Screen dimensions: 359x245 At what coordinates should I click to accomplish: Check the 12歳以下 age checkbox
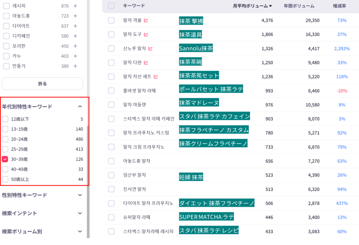[5, 119]
